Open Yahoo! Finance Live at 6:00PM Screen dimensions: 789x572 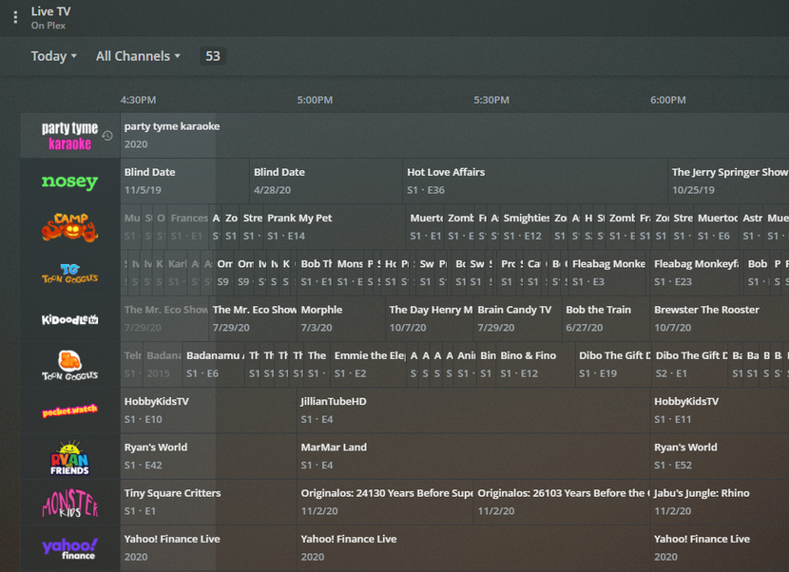click(720, 547)
